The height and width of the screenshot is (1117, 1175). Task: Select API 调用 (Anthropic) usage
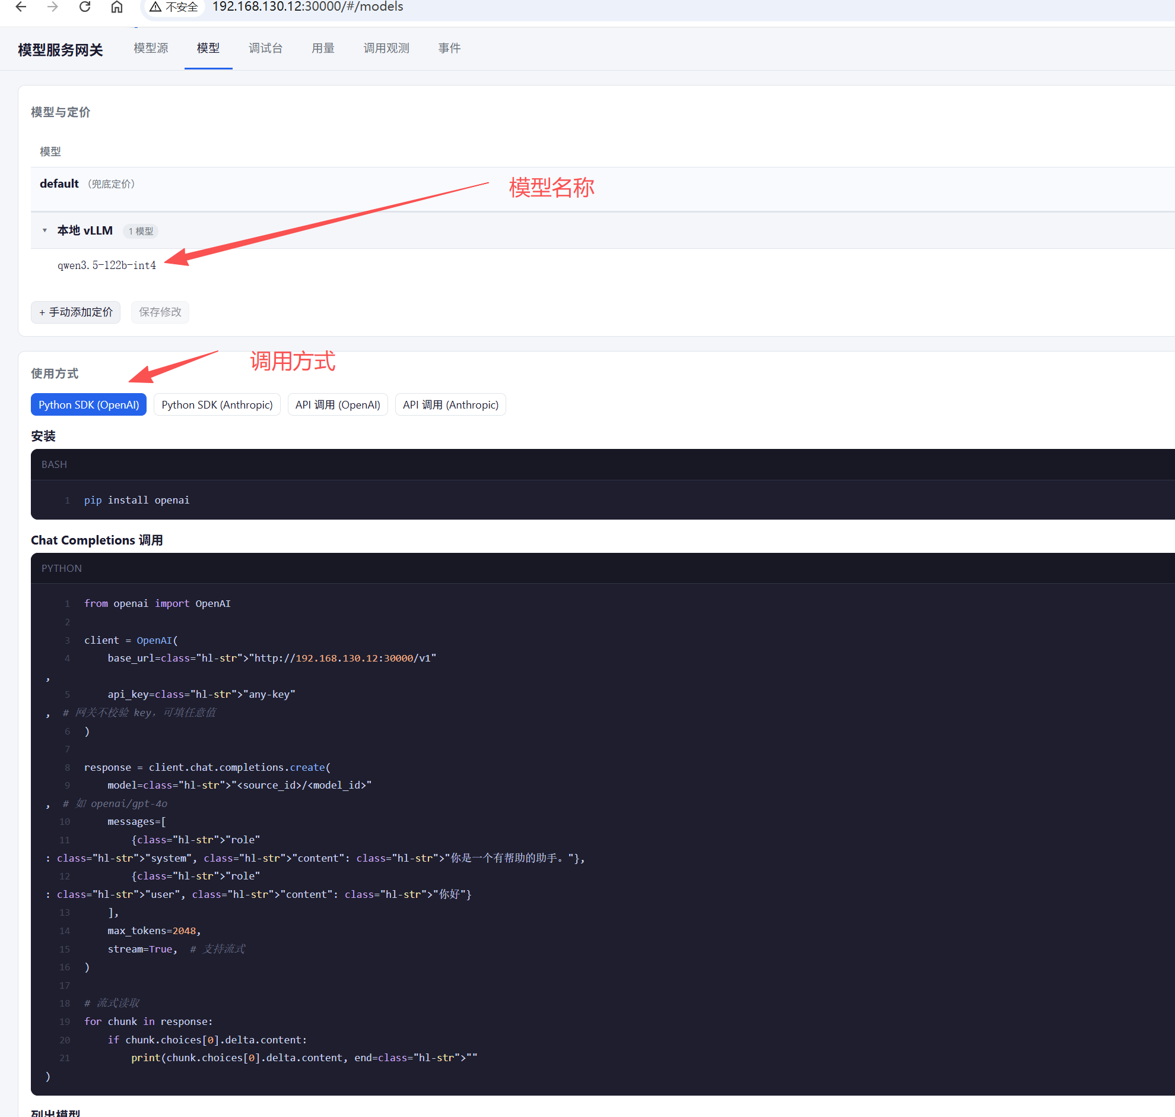450,405
